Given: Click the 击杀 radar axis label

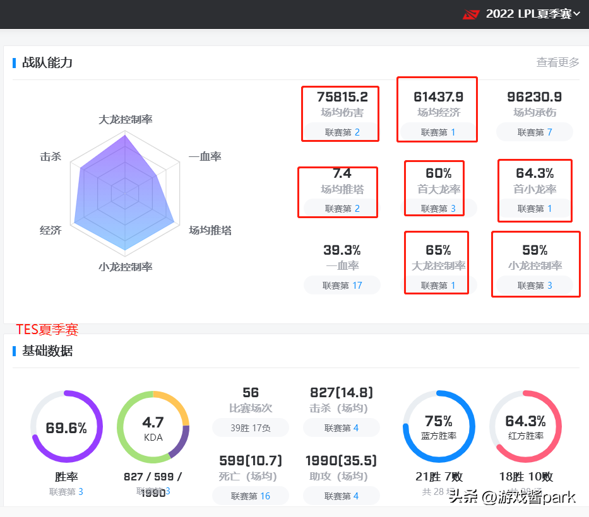Looking at the screenshot, I should (x=51, y=156).
